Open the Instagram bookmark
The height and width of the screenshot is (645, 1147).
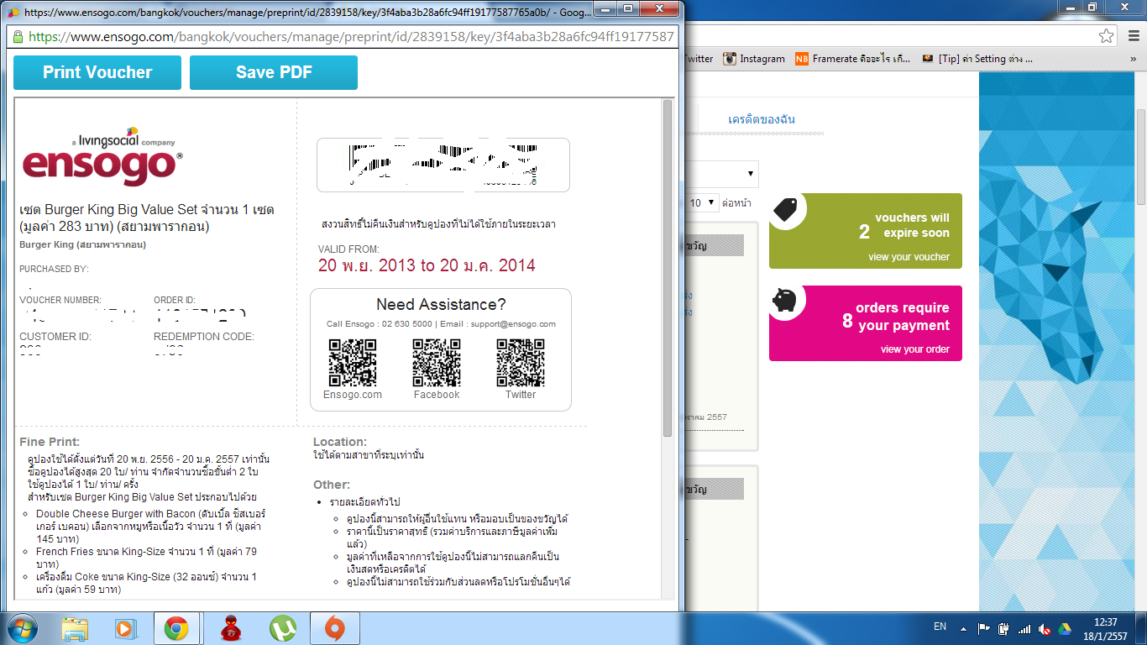pyautogui.click(x=754, y=59)
